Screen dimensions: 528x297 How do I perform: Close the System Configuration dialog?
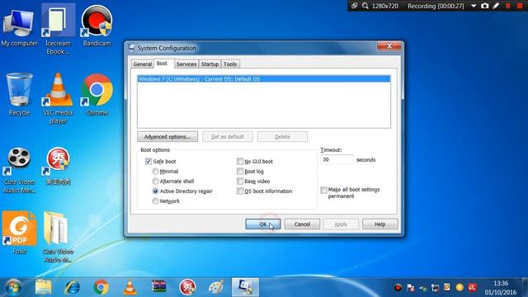(389, 46)
